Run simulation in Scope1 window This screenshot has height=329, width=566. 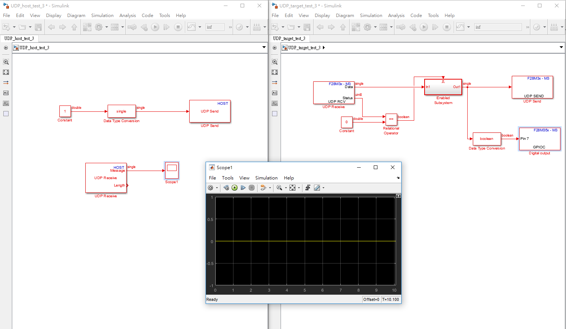pos(235,188)
